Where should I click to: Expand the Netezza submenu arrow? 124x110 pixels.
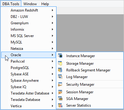click(53, 49)
